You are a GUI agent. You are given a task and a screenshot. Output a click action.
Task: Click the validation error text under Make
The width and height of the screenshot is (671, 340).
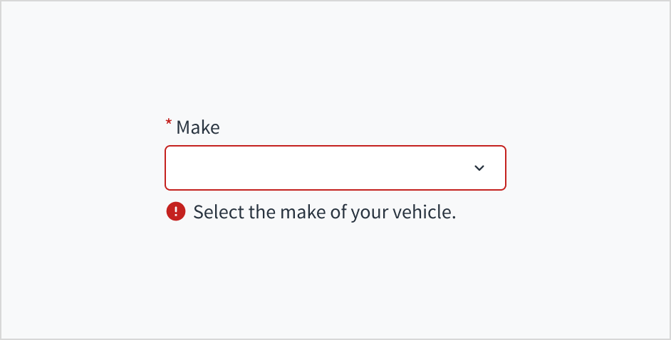324,212
